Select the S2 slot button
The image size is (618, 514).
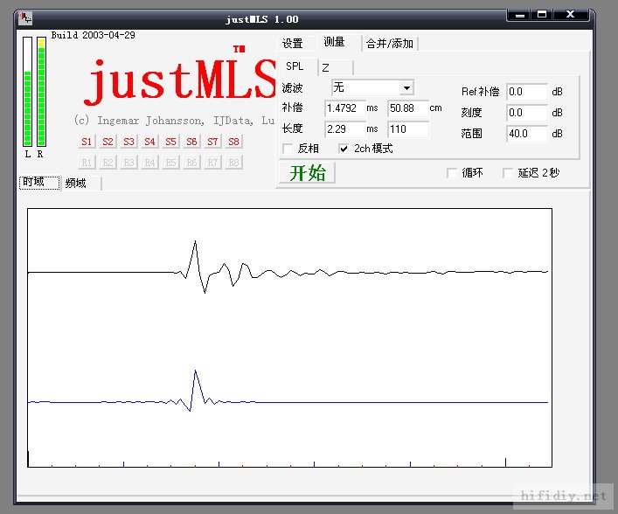tap(108, 142)
